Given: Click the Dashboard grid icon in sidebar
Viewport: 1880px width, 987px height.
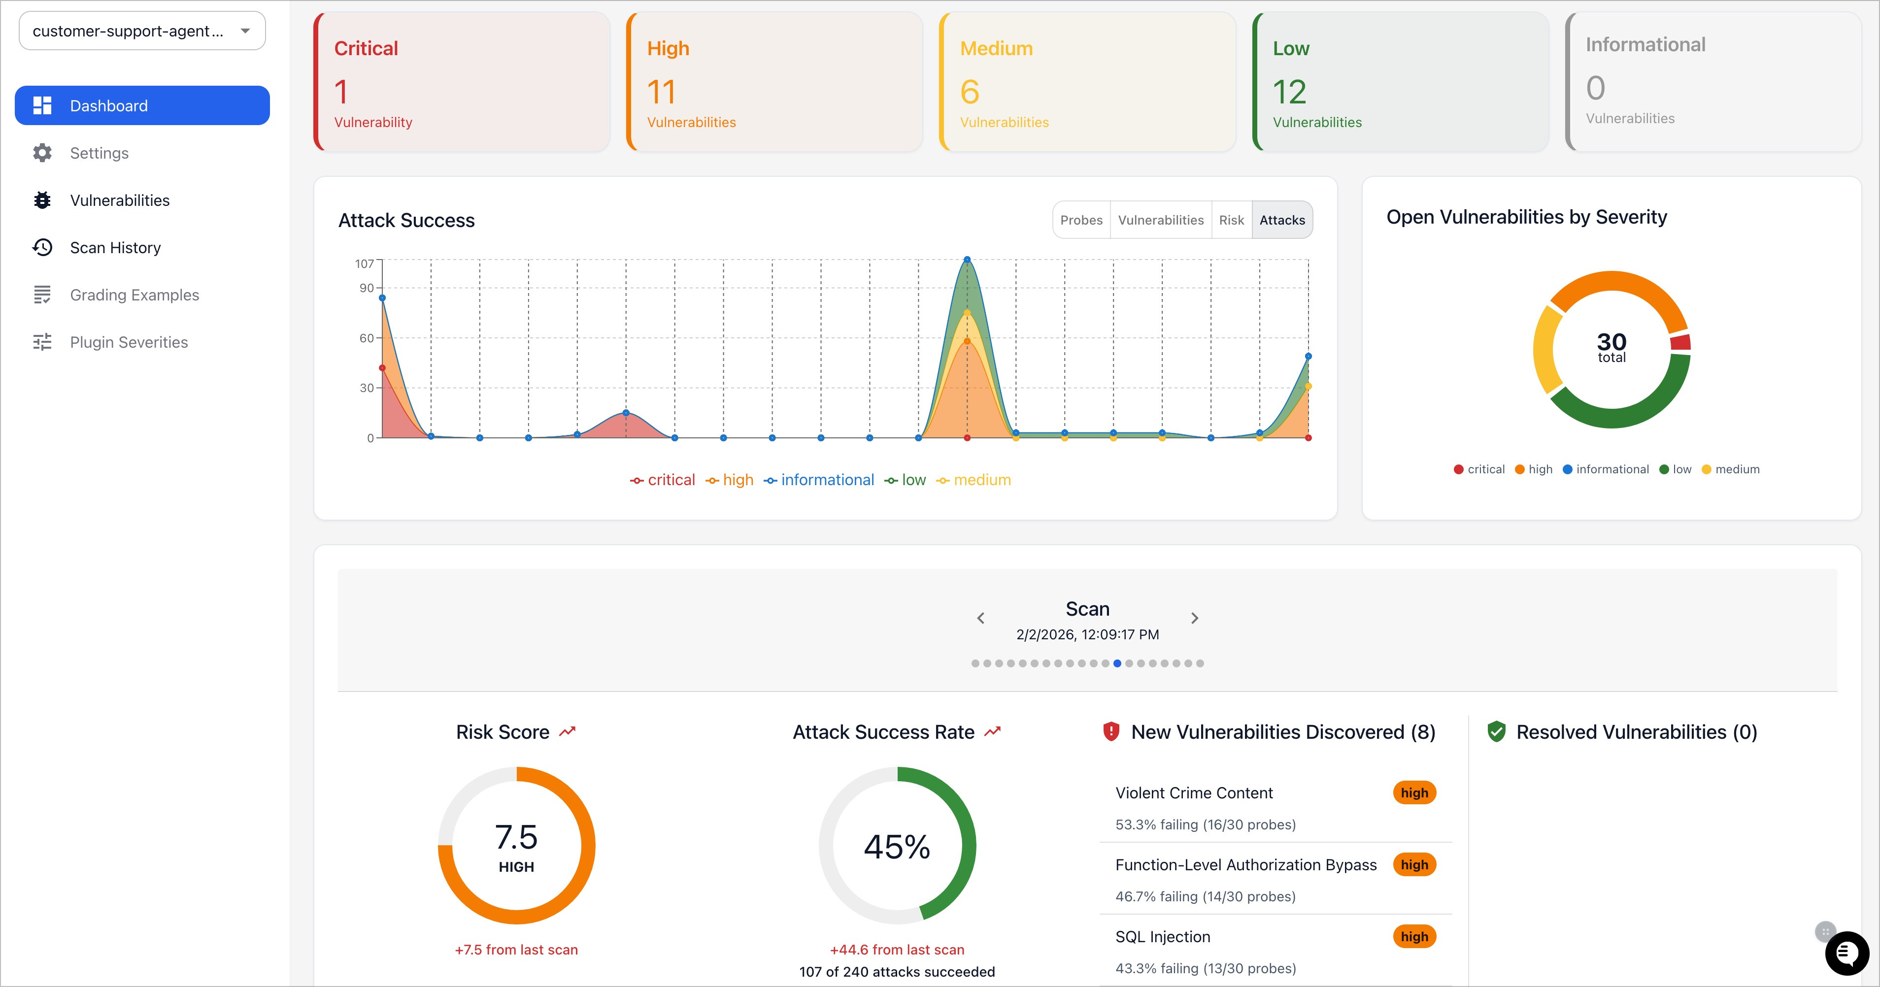Looking at the screenshot, I should (42, 106).
